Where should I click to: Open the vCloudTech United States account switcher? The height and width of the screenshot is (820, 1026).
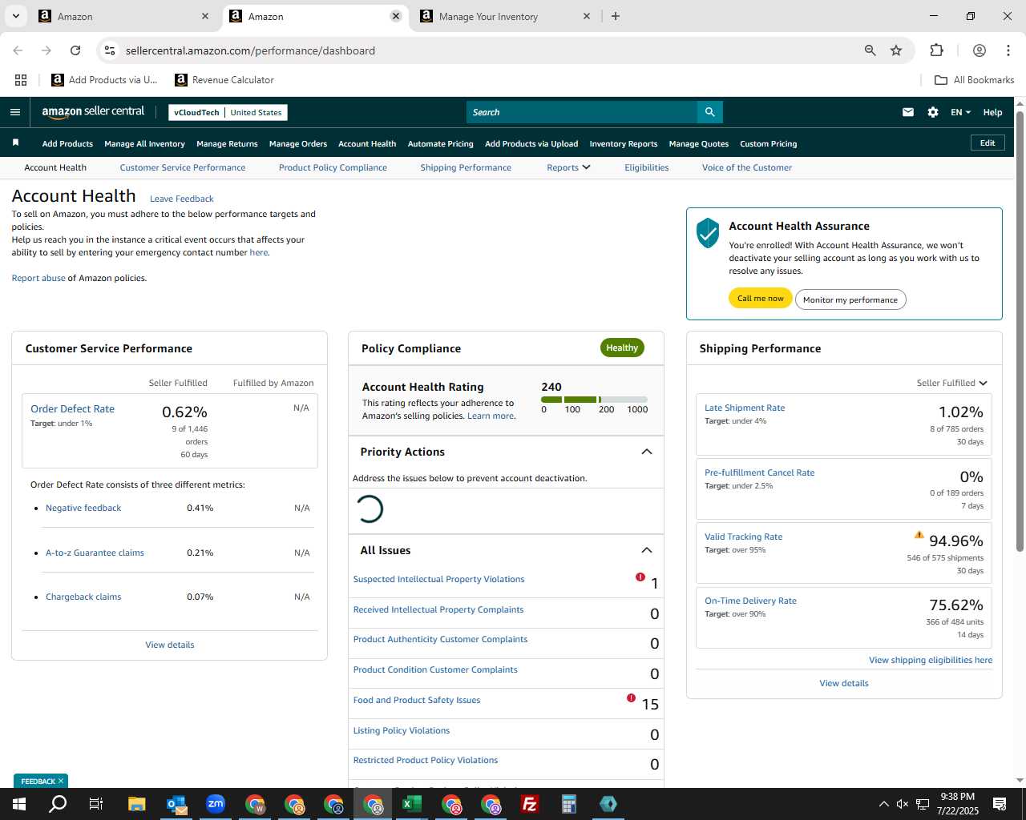228,112
